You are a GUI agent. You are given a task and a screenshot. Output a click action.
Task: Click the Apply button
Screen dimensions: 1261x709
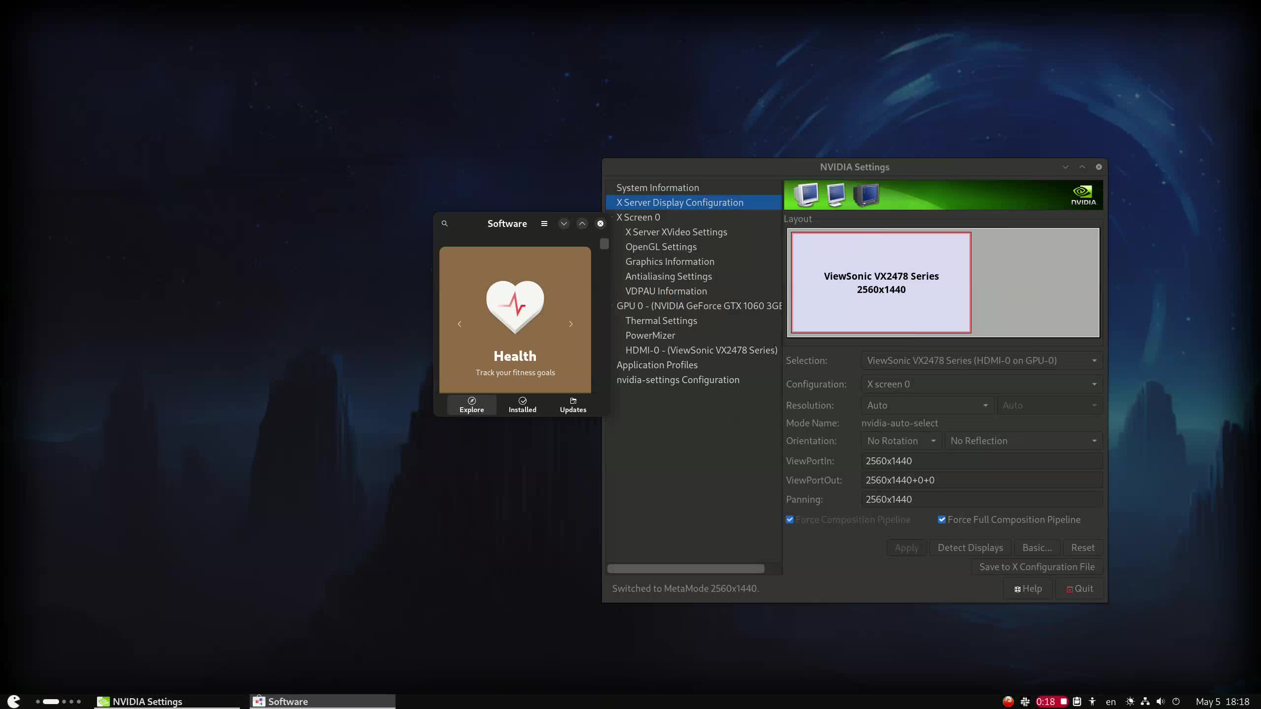pos(906,548)
